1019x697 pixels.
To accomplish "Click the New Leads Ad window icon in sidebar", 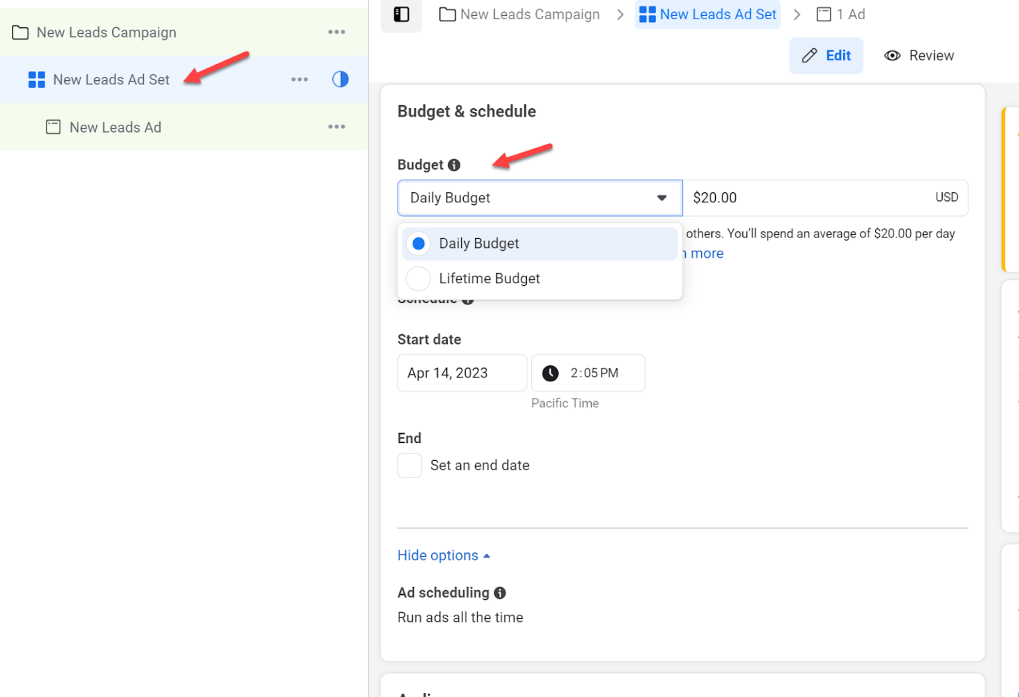I will coord(53,127).
